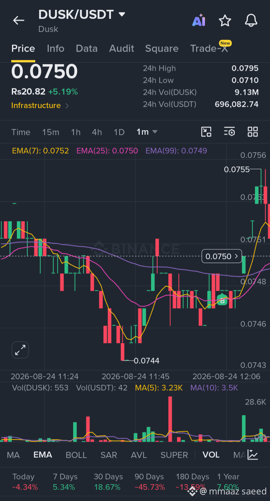Toggle the MA indicator

[x=13, y=455]
